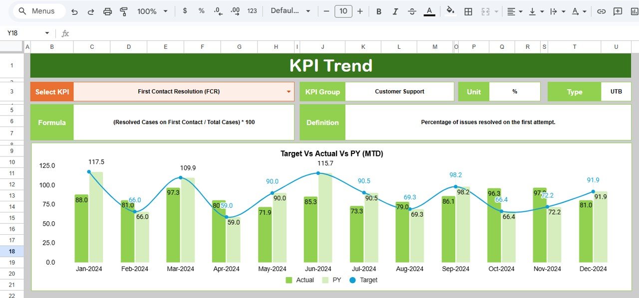Increase decimal places
The width and height of the screenshot is (639, 298).
[235, 11]
